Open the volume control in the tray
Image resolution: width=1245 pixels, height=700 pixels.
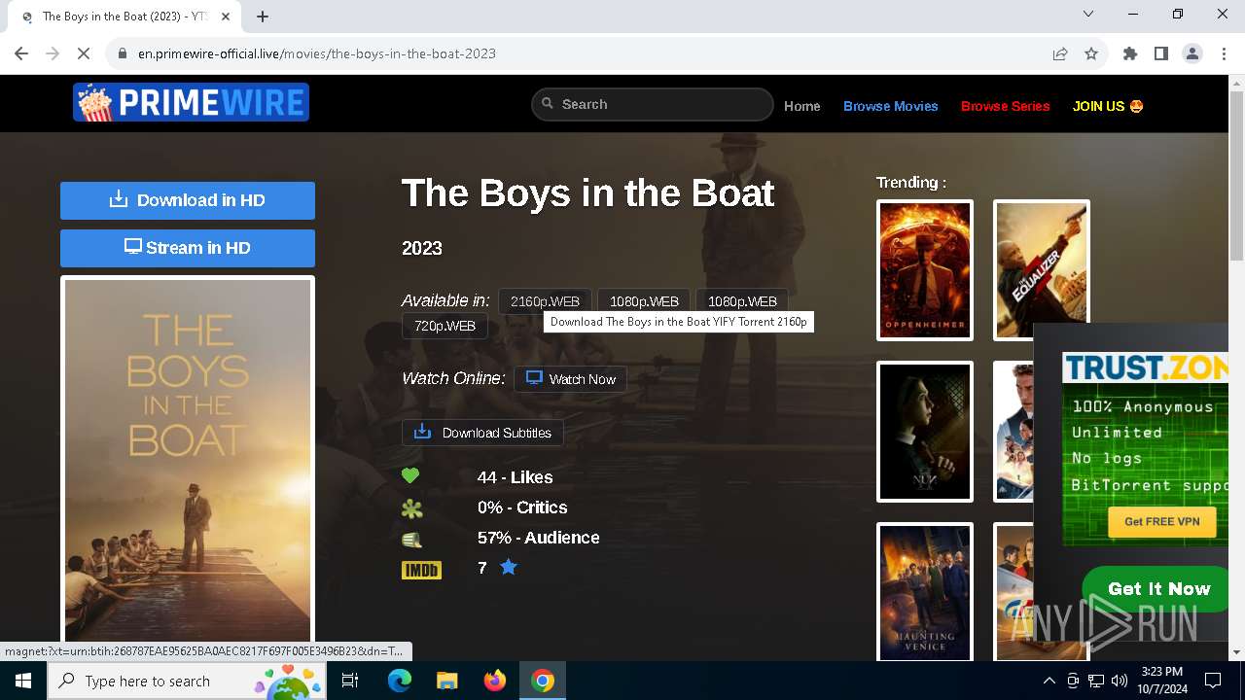pyautogui.click(x=1120, y=681)
